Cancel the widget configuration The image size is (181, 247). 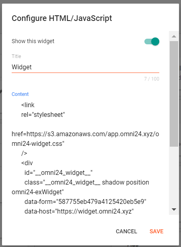(126, 231)
